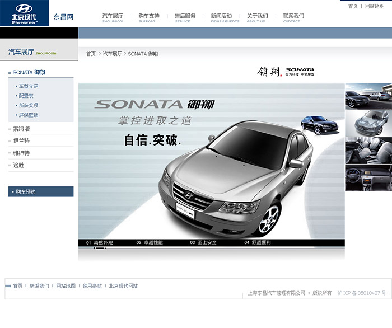Click footer 网站地图 link
The height and width of the screenshot is (328, 392).
(66, 286)
